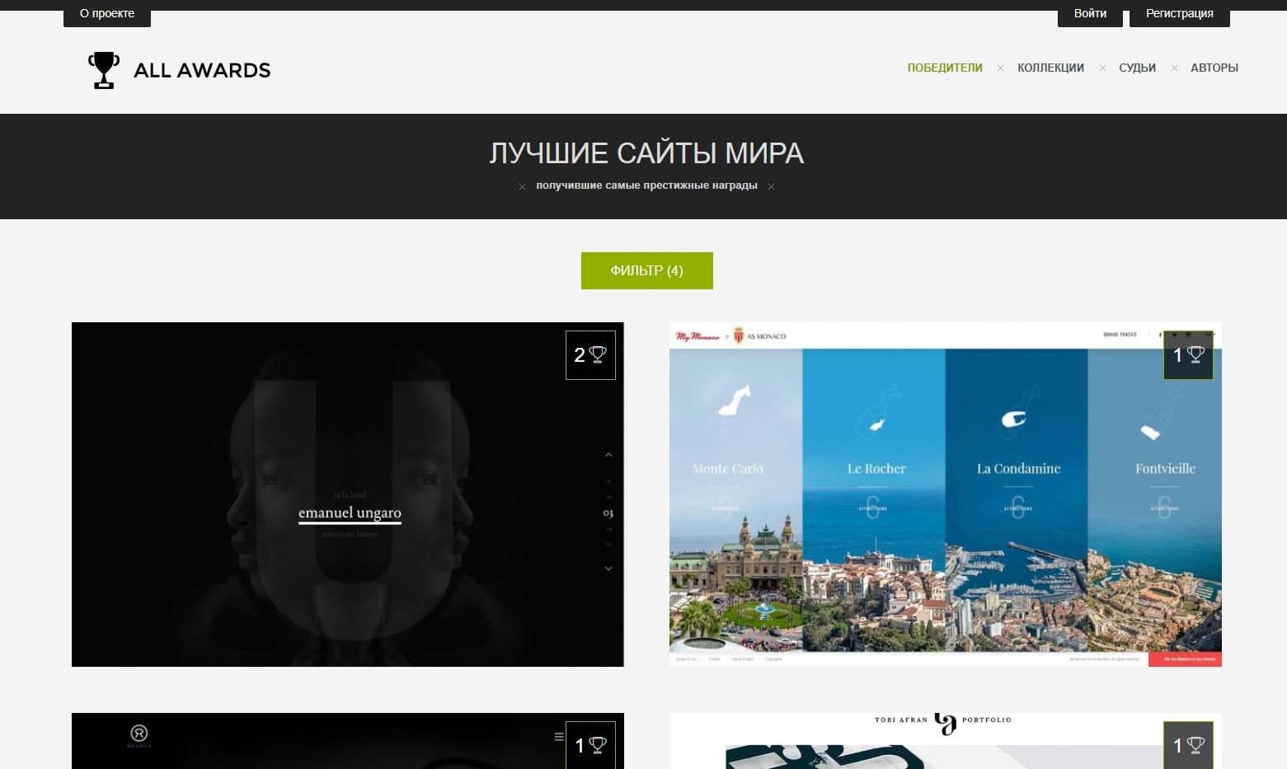Click the trophy badge on the Tobi Afran Portfolio card
The height and width of the screenshot is (769, 1287).
click(1187, 744)
